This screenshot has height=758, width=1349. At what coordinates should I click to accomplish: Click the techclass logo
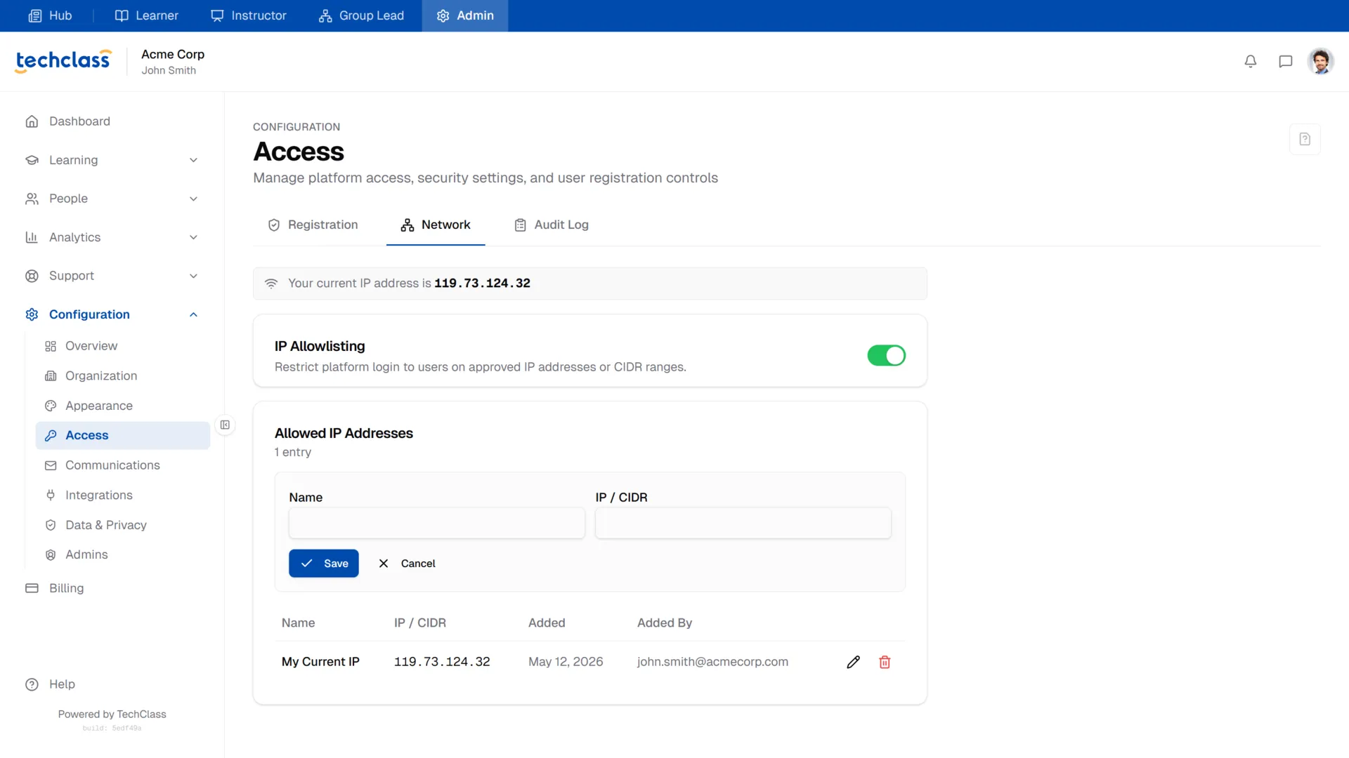63,61
